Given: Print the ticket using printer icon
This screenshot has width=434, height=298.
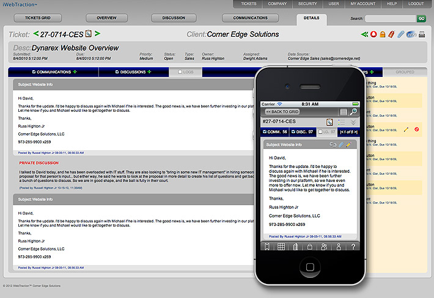Looking at the screenshot, I should click(422, 34).
